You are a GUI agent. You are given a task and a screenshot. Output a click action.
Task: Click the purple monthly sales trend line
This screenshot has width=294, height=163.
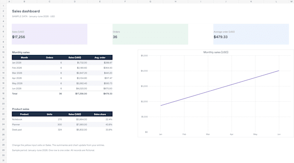[220, 88]
